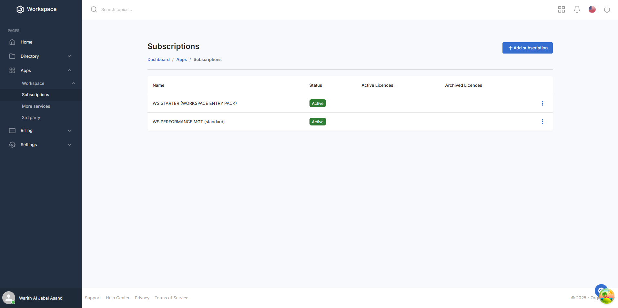Click the Workspace logo icon
The height and width of the screenshot is (308, 618).
pyautogui.click(x=20, y=9)
